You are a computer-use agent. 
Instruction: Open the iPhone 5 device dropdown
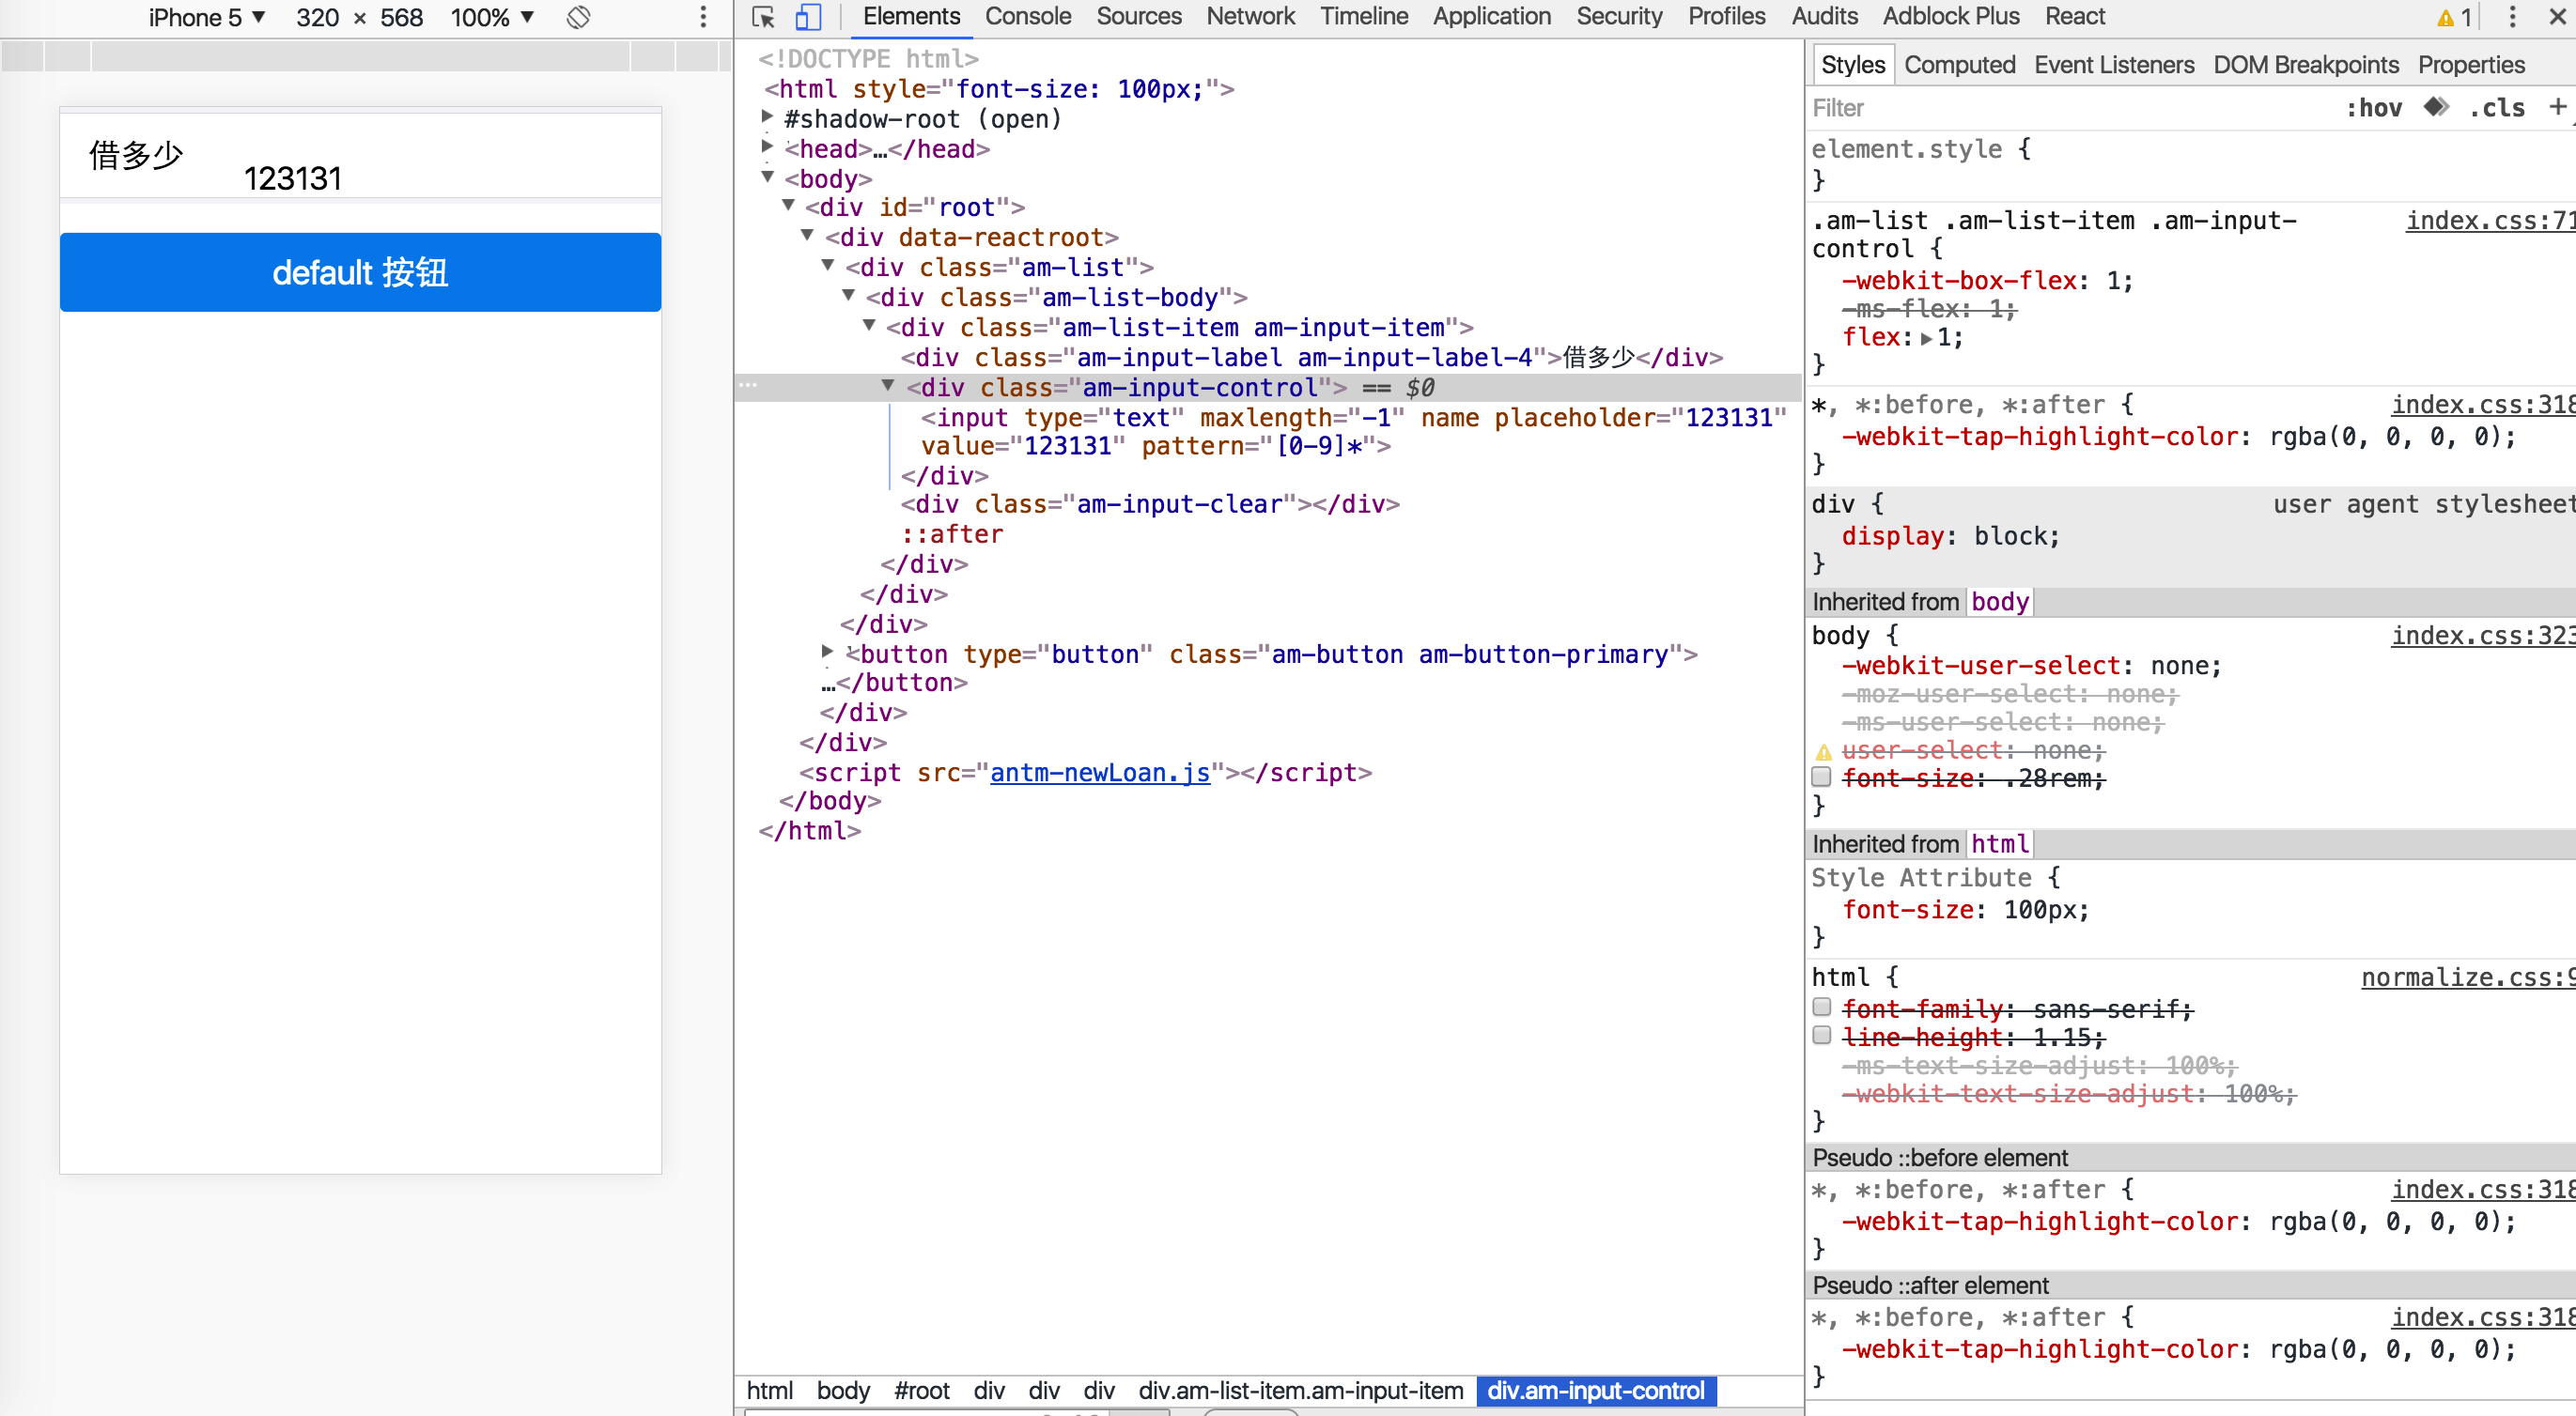tap(207, 17)
